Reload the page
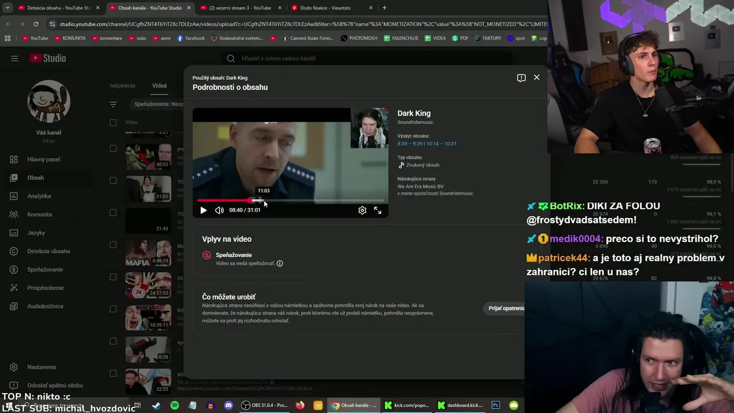 tap(36, 24)
